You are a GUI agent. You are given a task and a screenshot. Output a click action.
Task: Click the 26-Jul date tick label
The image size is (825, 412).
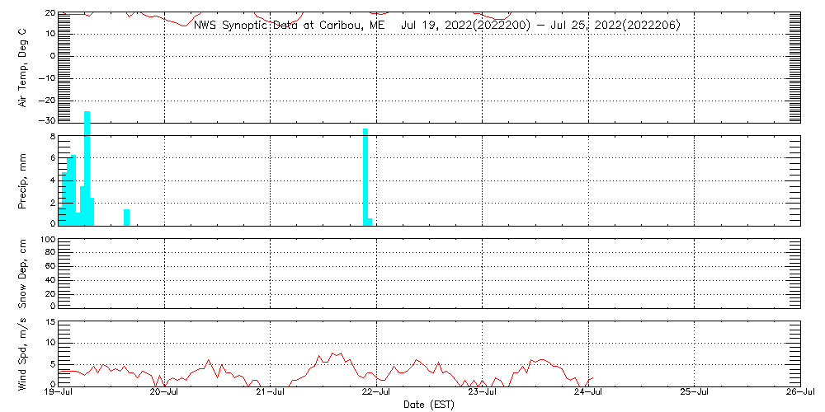click(x=799, y=393)
